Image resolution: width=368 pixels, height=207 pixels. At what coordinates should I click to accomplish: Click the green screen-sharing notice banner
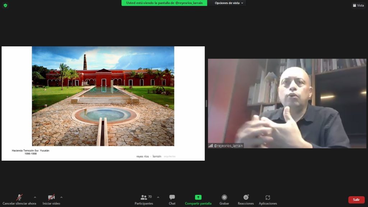(x=164, y=3)
